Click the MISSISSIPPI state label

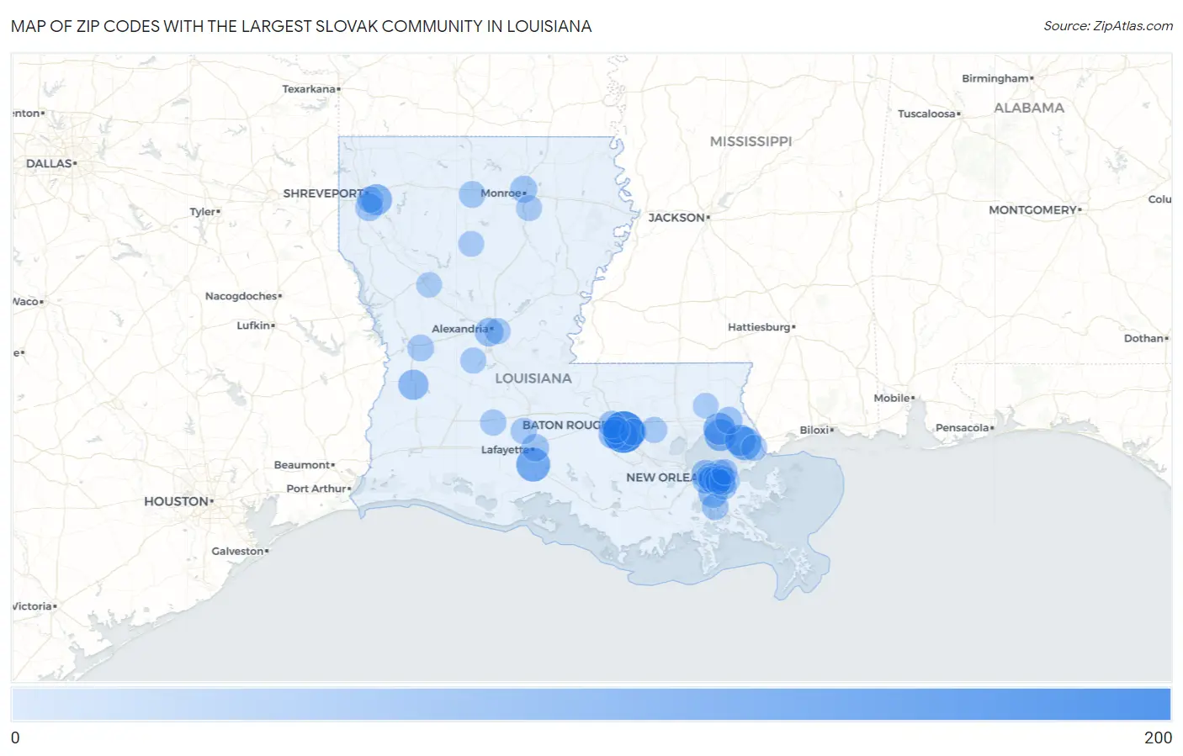click(x=751, y=141)
